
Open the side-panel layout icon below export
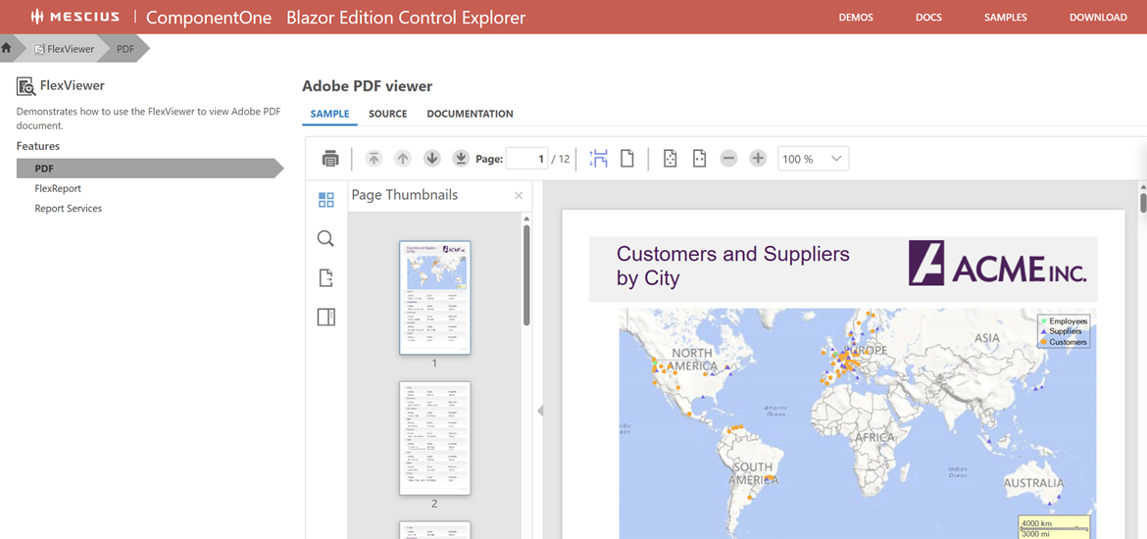326,317
